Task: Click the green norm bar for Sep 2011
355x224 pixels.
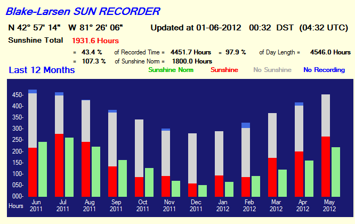Action: [122, 178]
